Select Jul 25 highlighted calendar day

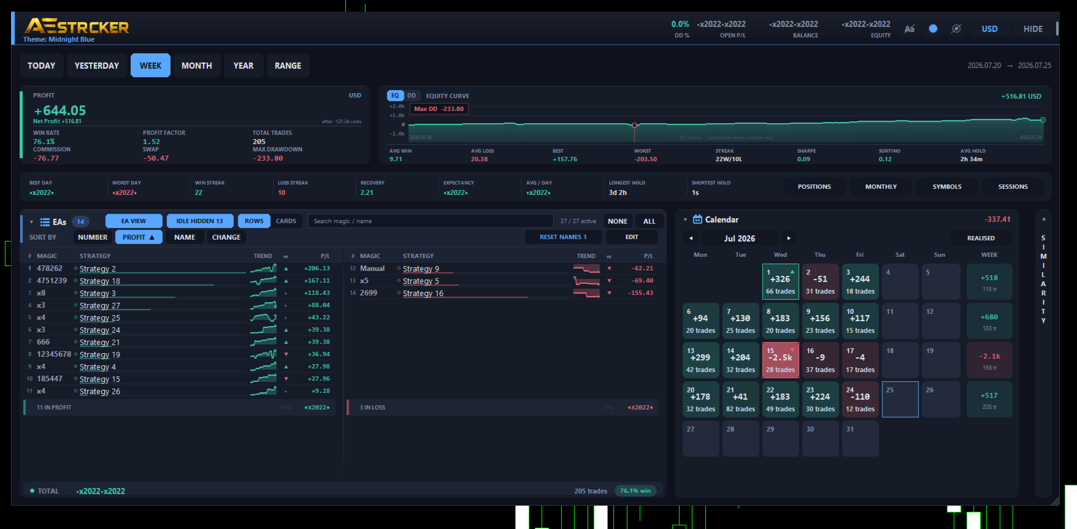point(900,400)
